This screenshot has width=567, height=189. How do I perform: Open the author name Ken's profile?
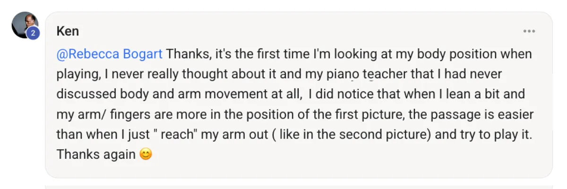tap(68, 32)
